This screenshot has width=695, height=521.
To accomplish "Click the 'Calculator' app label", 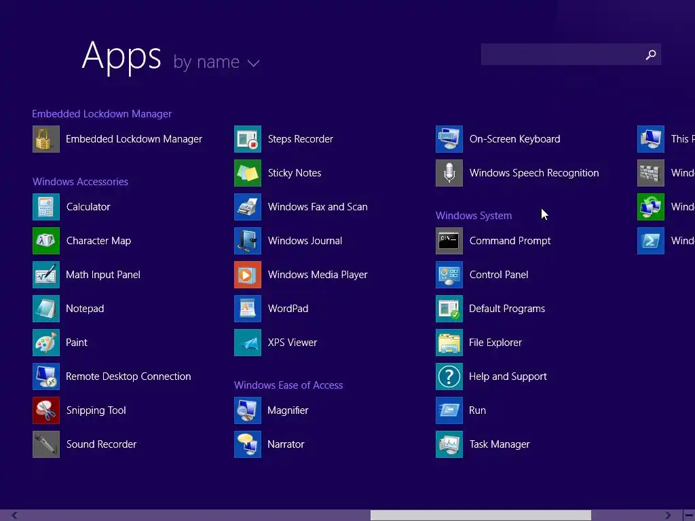I will [88, 207].
